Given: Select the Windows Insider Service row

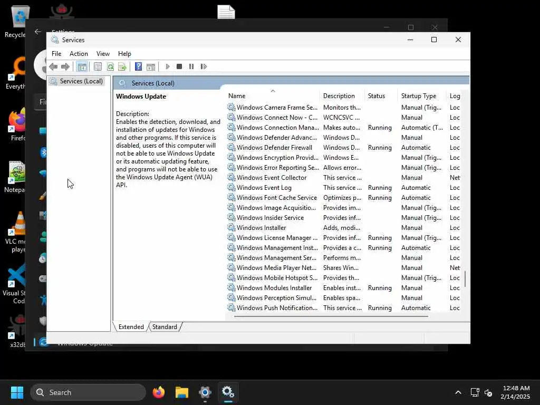Looking at the screenshot, I should point(344,218).
